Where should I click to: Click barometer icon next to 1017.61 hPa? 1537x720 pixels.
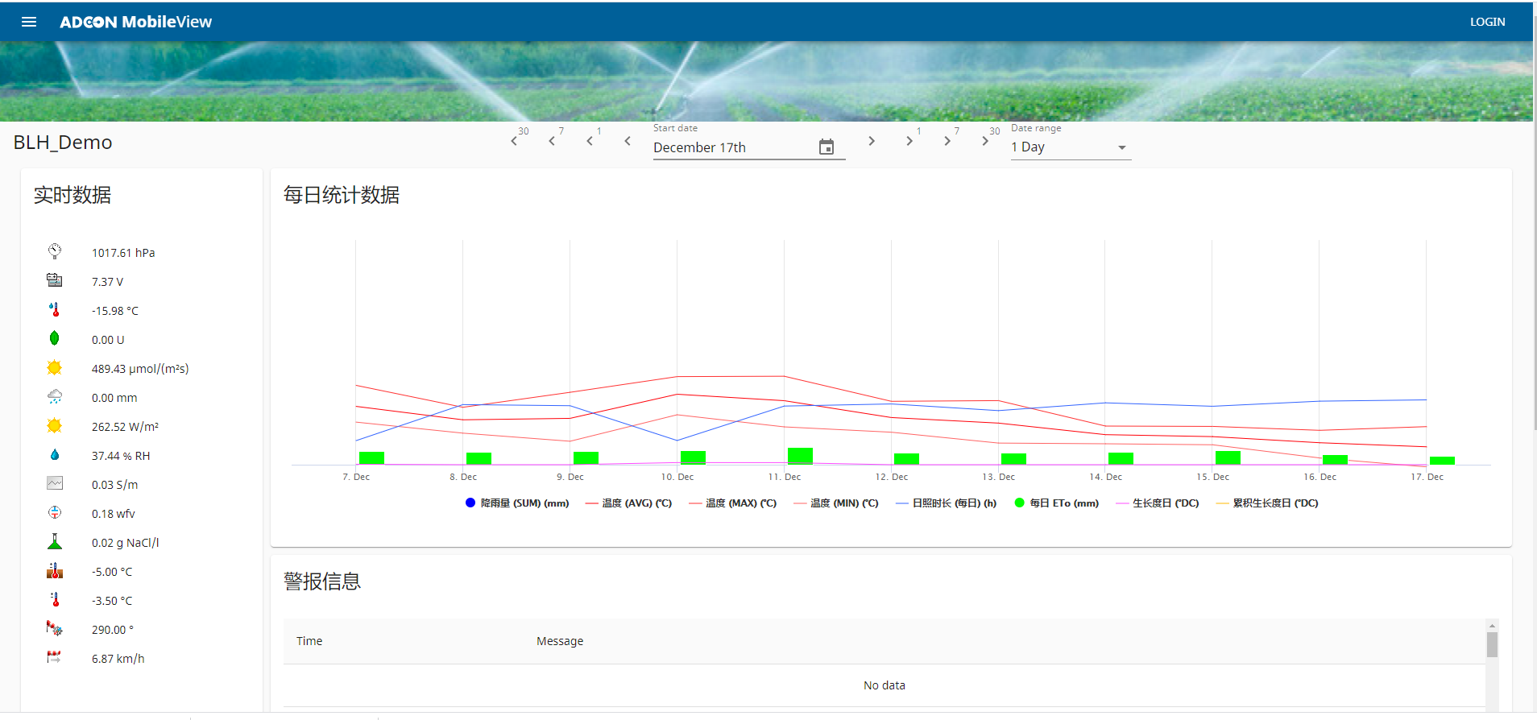point(55,251)
